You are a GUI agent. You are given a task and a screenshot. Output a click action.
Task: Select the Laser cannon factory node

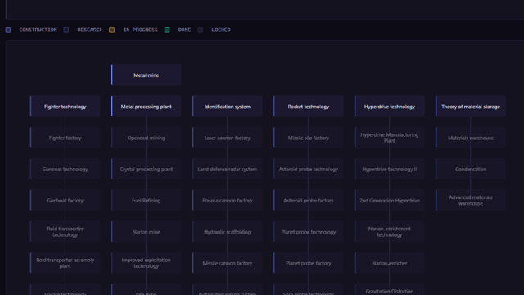228,138
